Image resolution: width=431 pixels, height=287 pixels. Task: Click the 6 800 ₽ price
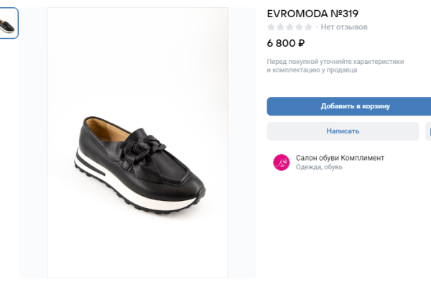pos(286,43)
